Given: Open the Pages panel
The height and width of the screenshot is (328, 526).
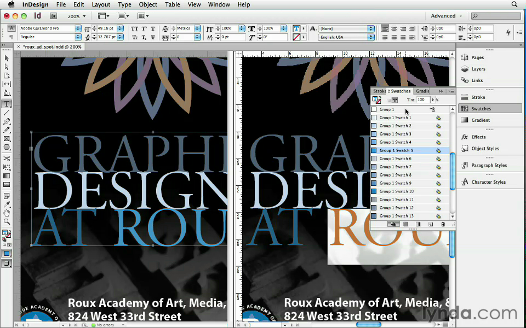Looking at the screenshot, I should click(490, 57).
